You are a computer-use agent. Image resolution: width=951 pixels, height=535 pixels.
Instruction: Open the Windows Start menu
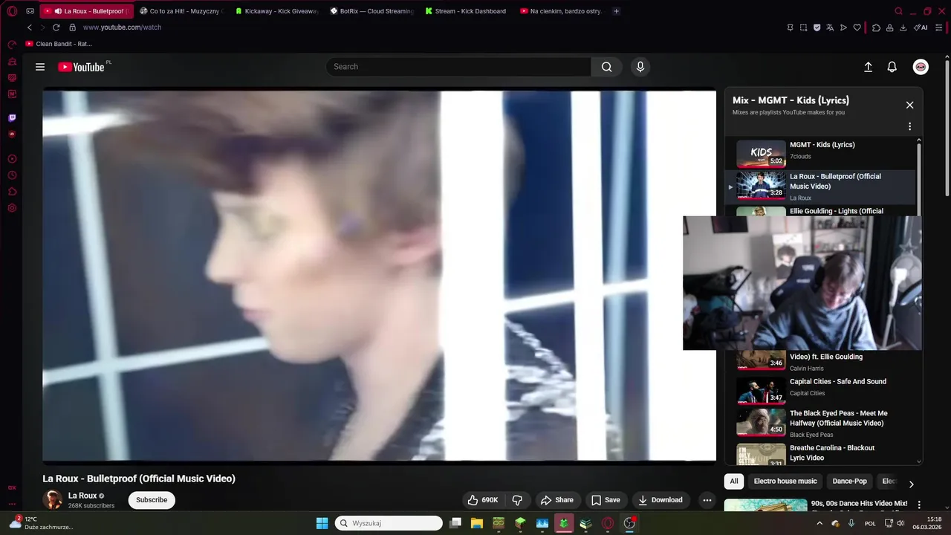pyautogui.click(x=322, y=523)
